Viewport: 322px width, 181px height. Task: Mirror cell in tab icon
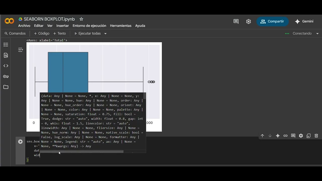click(309, 136)
